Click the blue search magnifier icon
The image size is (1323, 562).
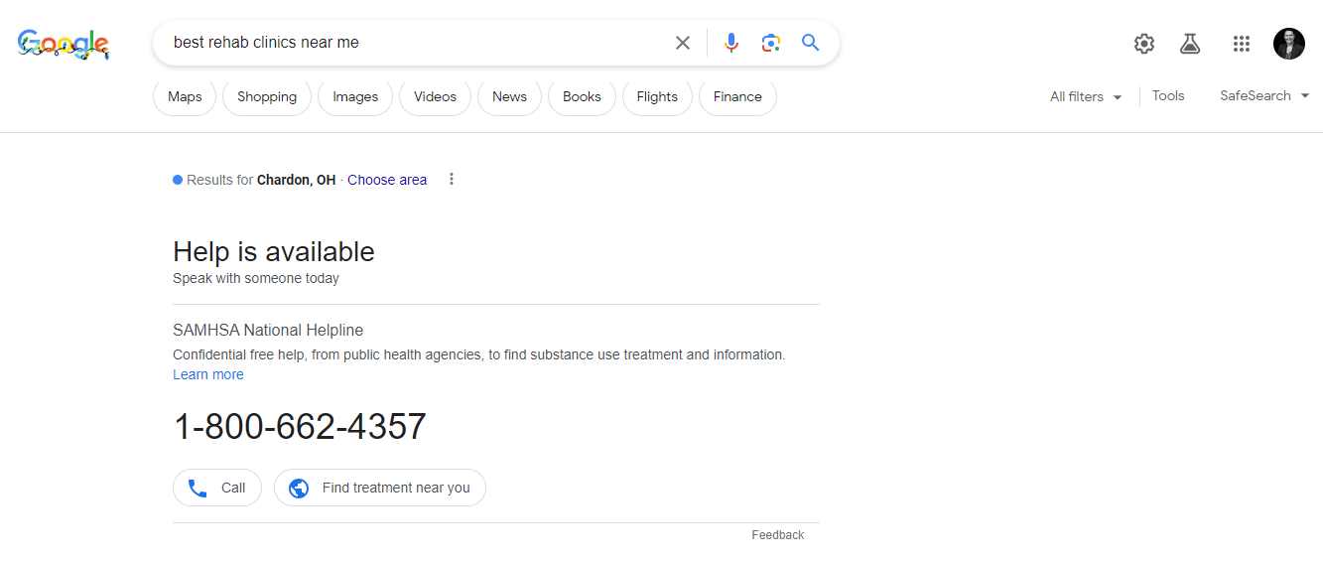pos(811,43)
